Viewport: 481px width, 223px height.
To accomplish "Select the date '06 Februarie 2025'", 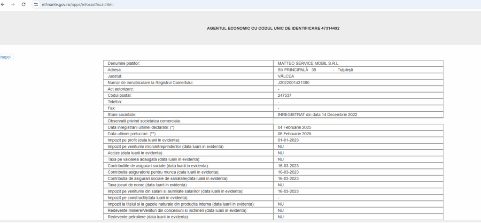I will 295,134.
